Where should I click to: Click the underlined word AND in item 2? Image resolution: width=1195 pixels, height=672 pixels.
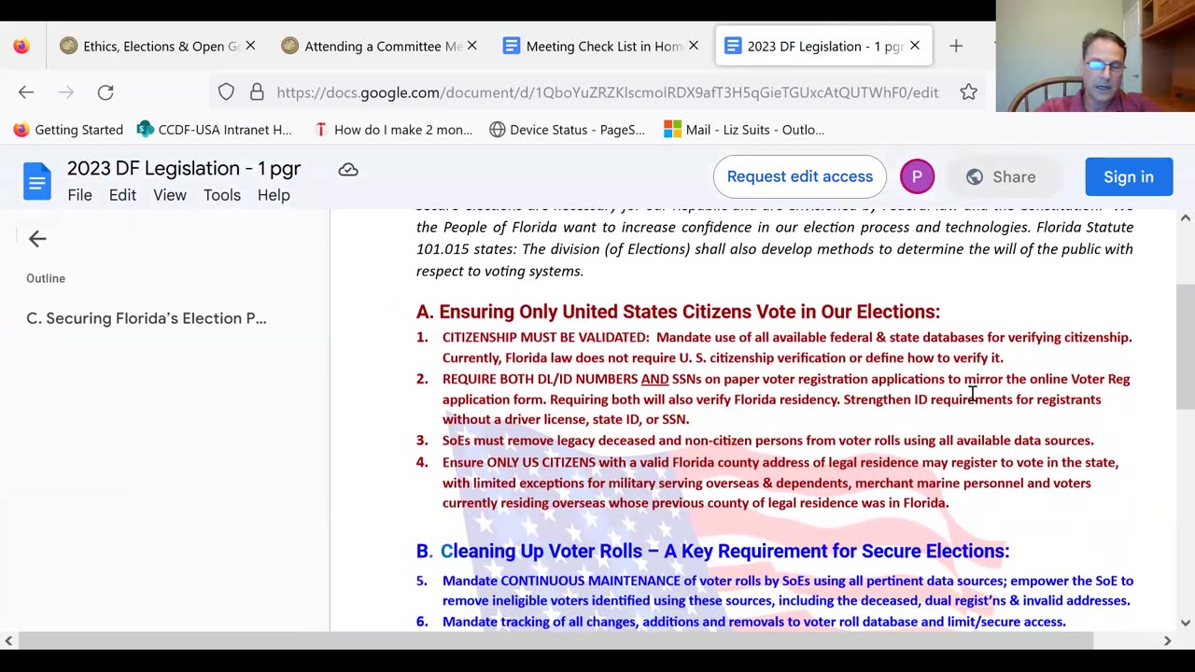(x=654, y=379)
